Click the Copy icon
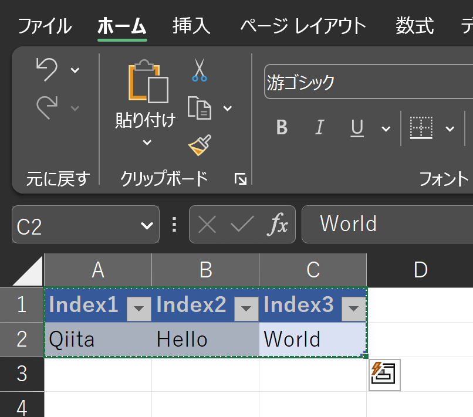The image size is (473, 417). tap(200, 108)
